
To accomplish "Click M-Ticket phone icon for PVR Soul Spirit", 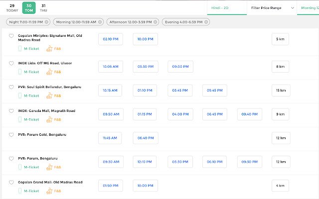I will pos(20,96).
